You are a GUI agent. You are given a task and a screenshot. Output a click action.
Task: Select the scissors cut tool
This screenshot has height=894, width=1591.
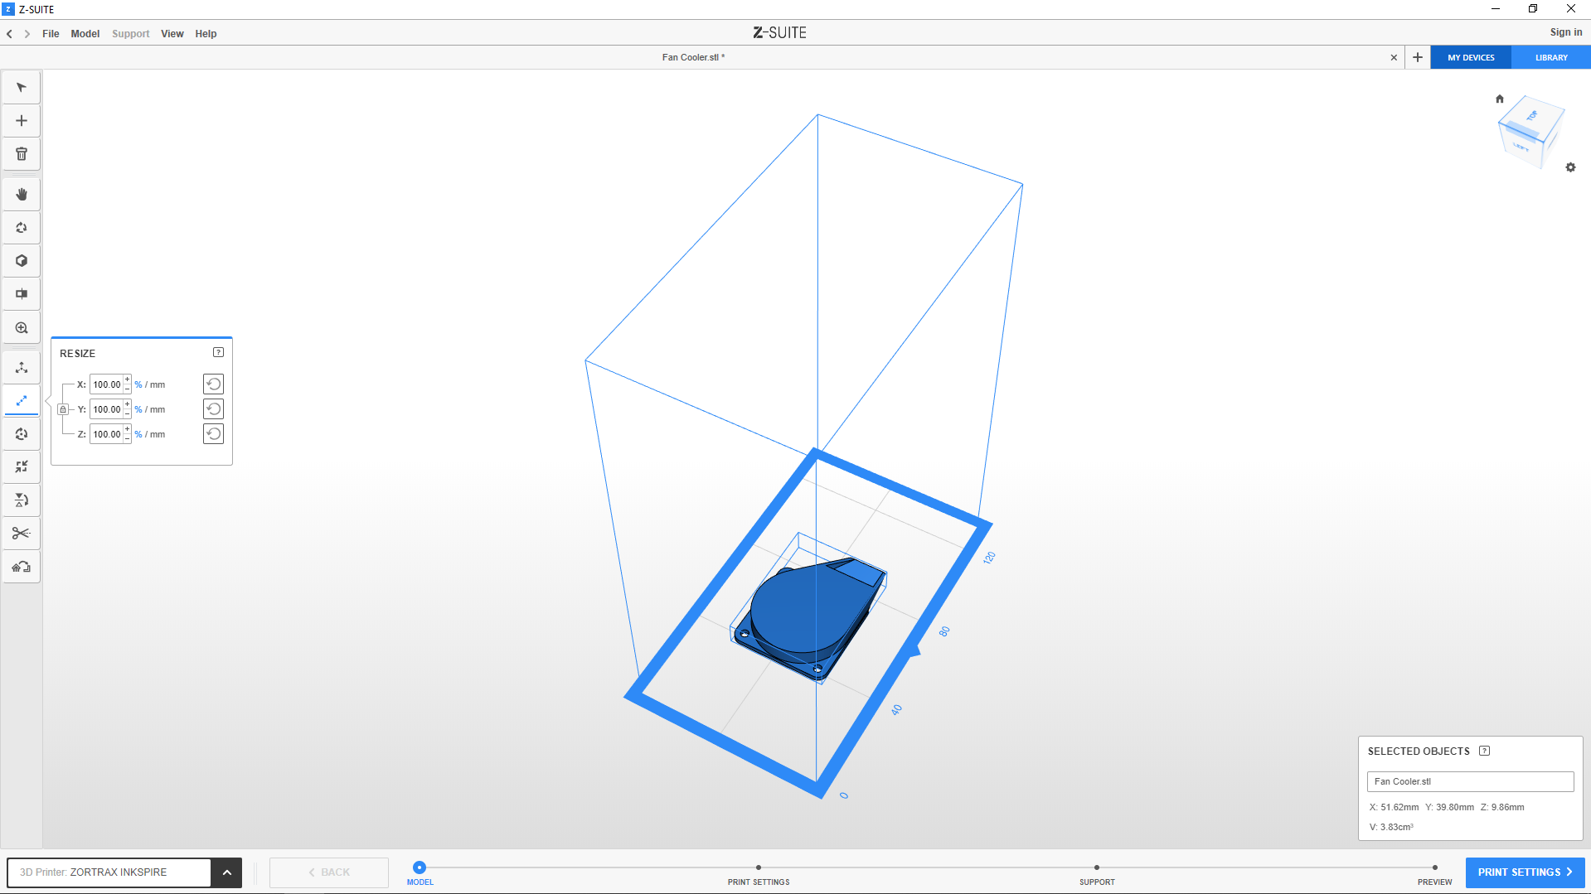(x=22, y=534)
